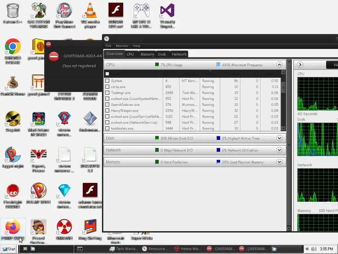The image size is (338, 254).
Task: Check the SearchIndexer.exe process checkbox
Action: (107, 105)
